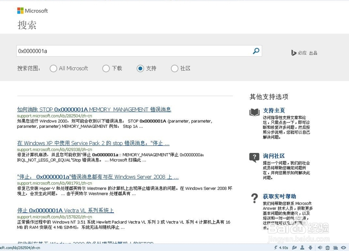Click the camera capture icon in the status bar
The width and height of the screenshot is (349, 251).
pos(328,248)
